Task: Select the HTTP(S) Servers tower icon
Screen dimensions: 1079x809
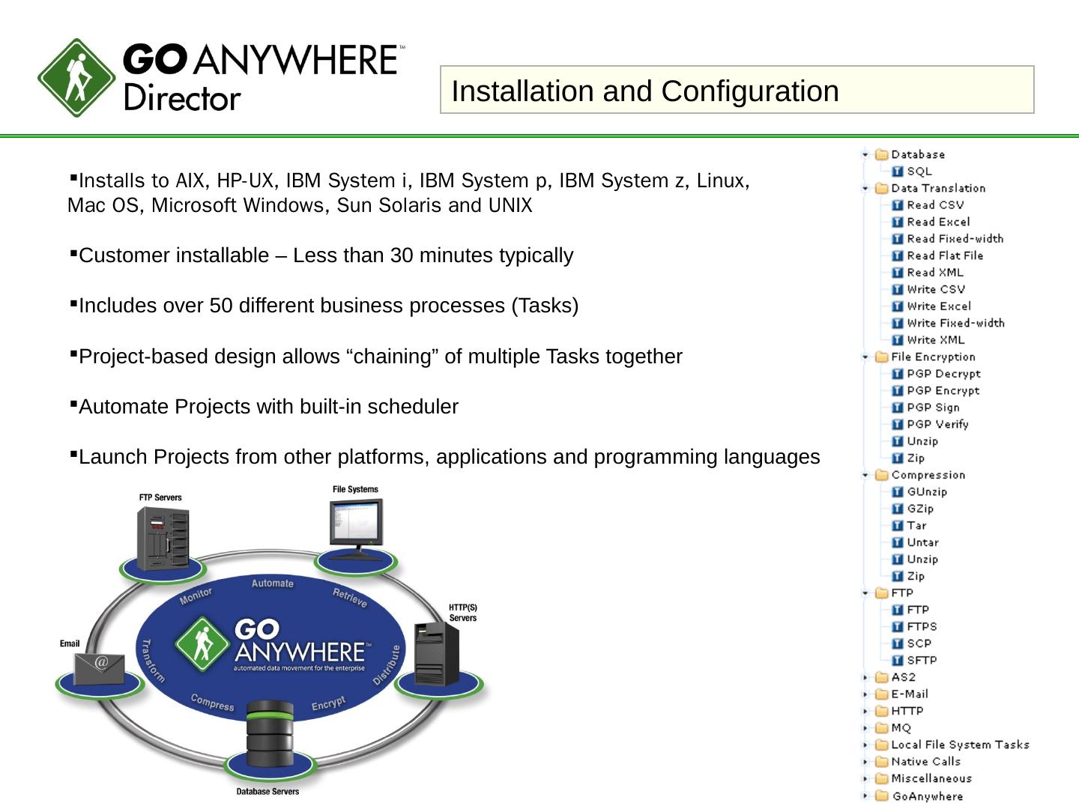Action: [x=437, y=653]
